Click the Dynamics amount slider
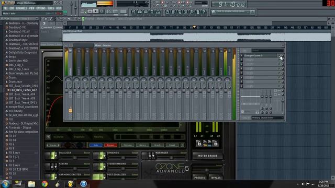Screen dimensions: 335x188 [123, 158]
